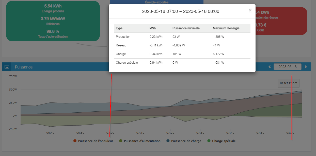Toggle Puissance de l'onduleur series in legend
Viewport: 316px width, 156px height.
point(93,141)
